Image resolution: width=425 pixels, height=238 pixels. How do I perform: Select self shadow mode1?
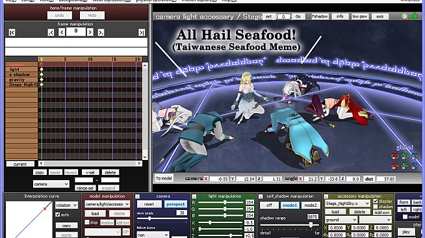[x=290, y=205]
